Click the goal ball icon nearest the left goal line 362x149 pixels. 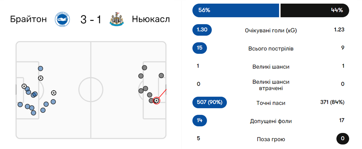click(x=24, y=86)
